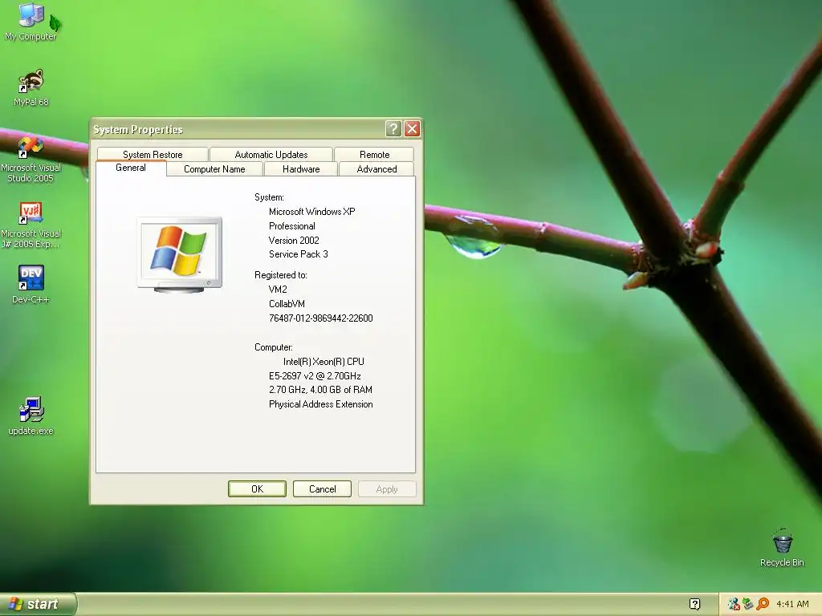Click the 'Service Pack 3' text
The width and height of the screenshot is (822, 616).
299,254
